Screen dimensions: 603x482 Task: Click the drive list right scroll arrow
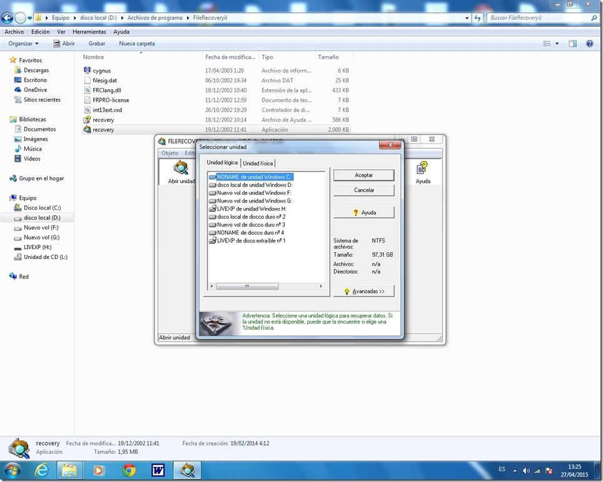point(321,287)
